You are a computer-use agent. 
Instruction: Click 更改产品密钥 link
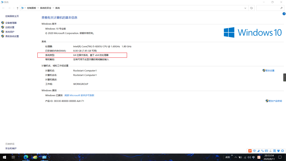[275, 101]
